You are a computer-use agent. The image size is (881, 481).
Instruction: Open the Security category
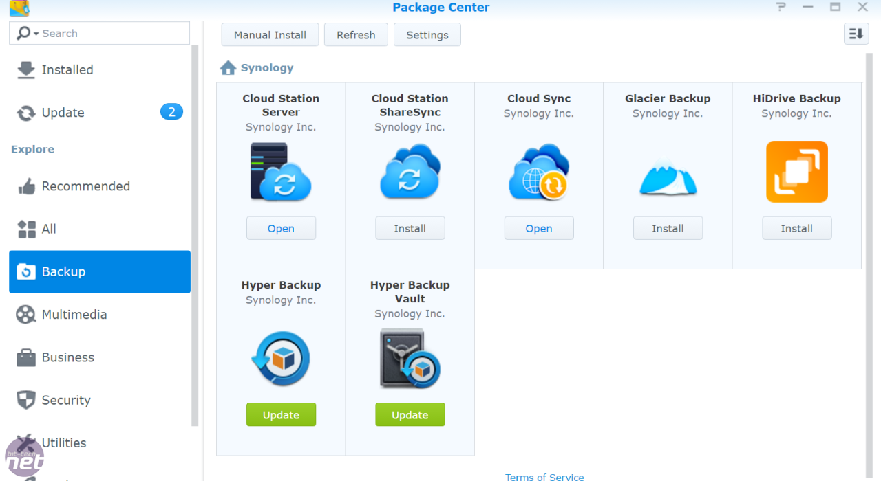point(100,400)
